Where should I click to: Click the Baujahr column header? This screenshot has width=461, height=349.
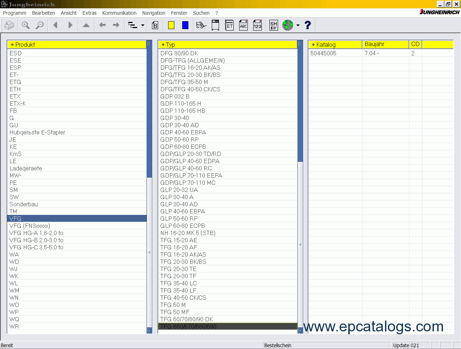386,44
